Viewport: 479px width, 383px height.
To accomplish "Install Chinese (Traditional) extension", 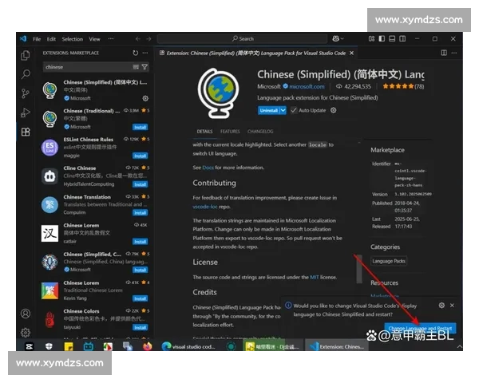I will point(141,127).
